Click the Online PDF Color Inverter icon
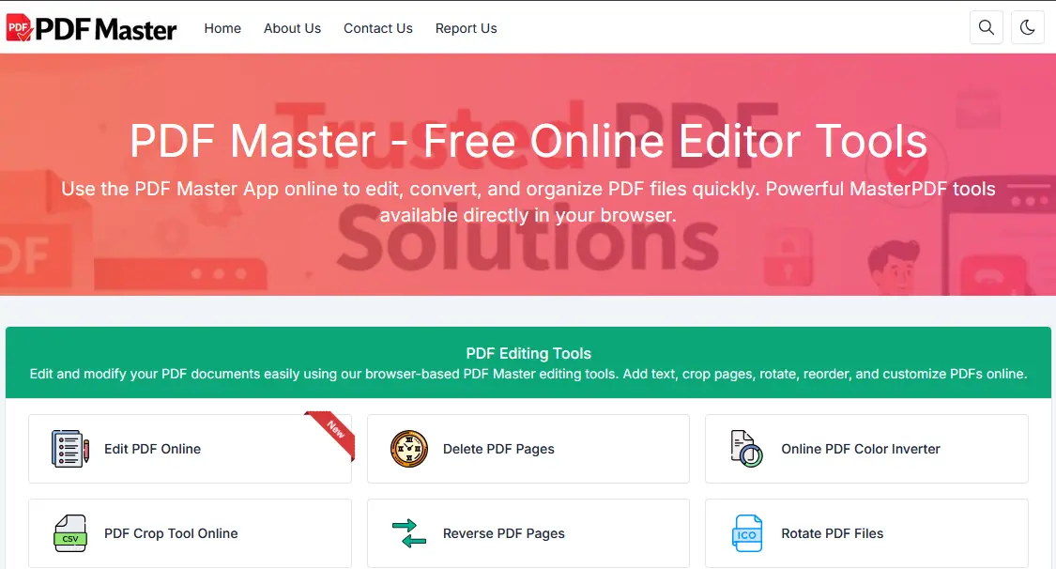 747,449
